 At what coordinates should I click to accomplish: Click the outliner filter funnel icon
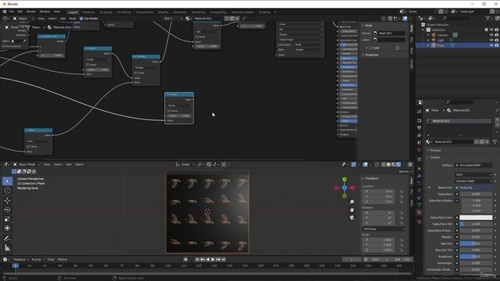[x=487, y=18]
